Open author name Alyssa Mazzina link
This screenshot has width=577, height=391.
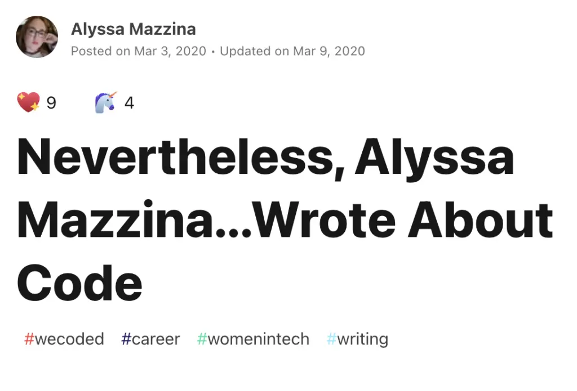pyautogui.click(x=133, y=29)
